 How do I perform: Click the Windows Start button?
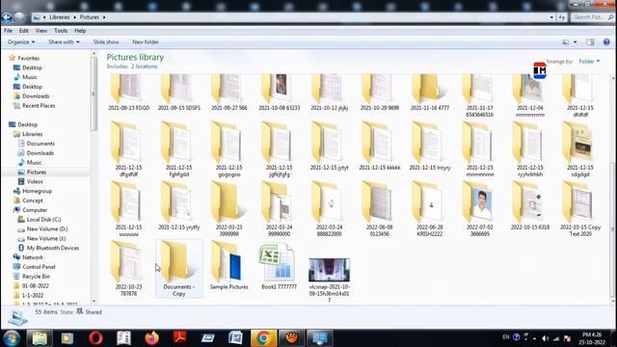point(12,338)
